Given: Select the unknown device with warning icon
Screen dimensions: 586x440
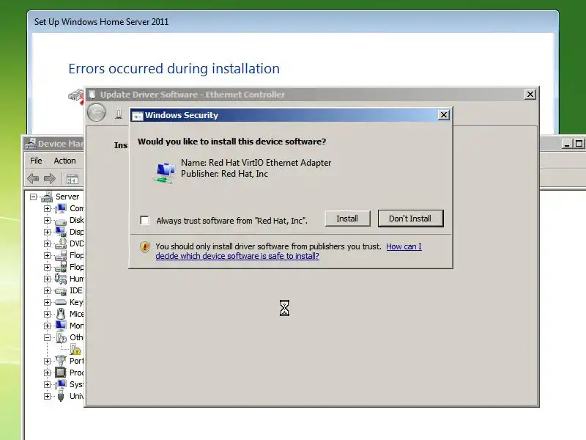Looking at the screenshot, I should coord(75,350).
